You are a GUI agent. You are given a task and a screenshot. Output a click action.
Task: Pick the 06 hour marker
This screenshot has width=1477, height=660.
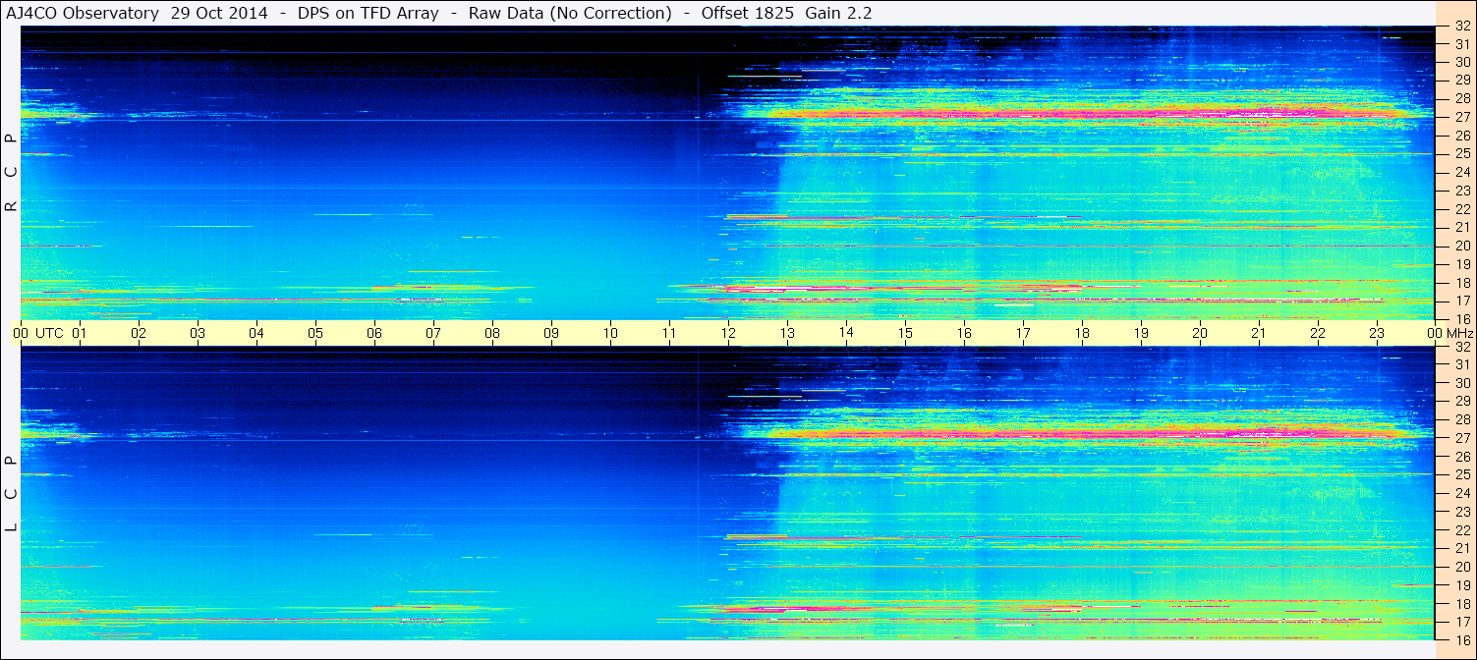[374, 333]
